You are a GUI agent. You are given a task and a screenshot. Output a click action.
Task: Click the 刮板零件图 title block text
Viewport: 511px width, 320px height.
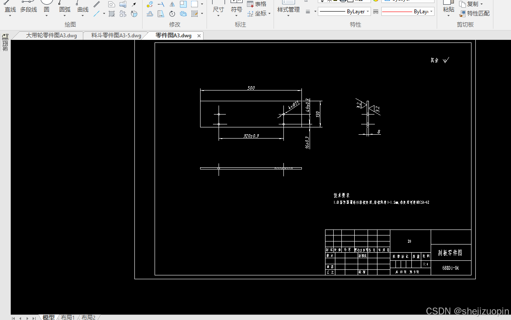click(x=450, y=253)
